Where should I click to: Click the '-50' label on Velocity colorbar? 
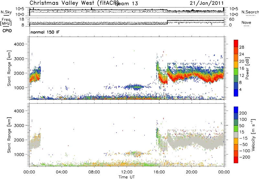pos(243,144)
